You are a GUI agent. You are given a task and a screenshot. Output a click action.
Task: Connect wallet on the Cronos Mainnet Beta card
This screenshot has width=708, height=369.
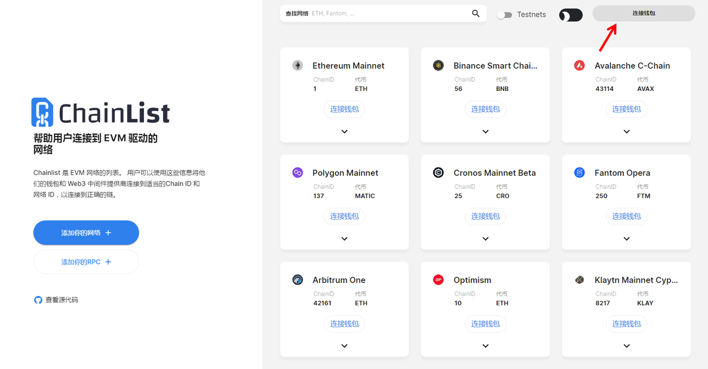coord(486,216)
